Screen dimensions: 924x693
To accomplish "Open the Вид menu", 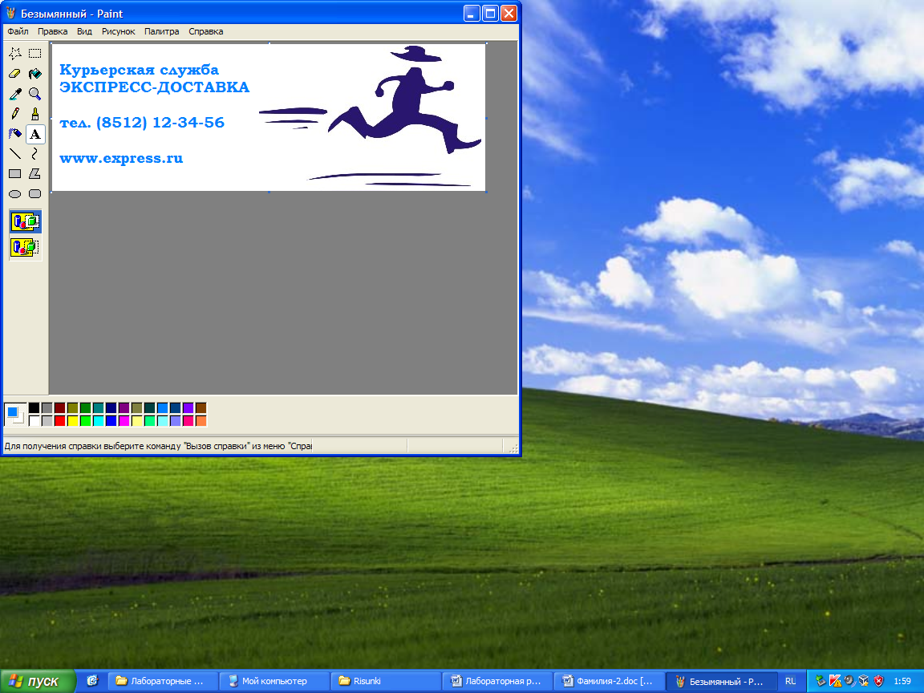I will point(84,31).
